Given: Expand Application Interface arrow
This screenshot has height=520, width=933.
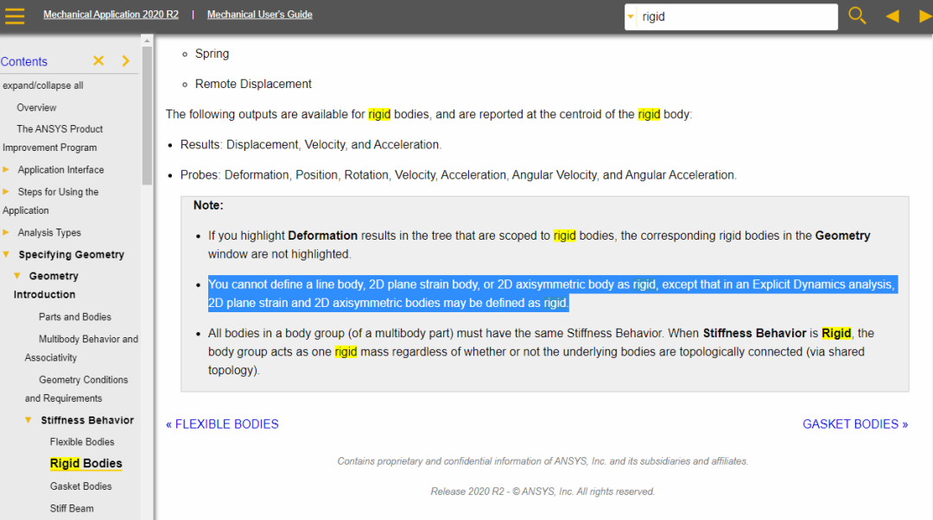Looking at the screenshot, I should 6,169.
